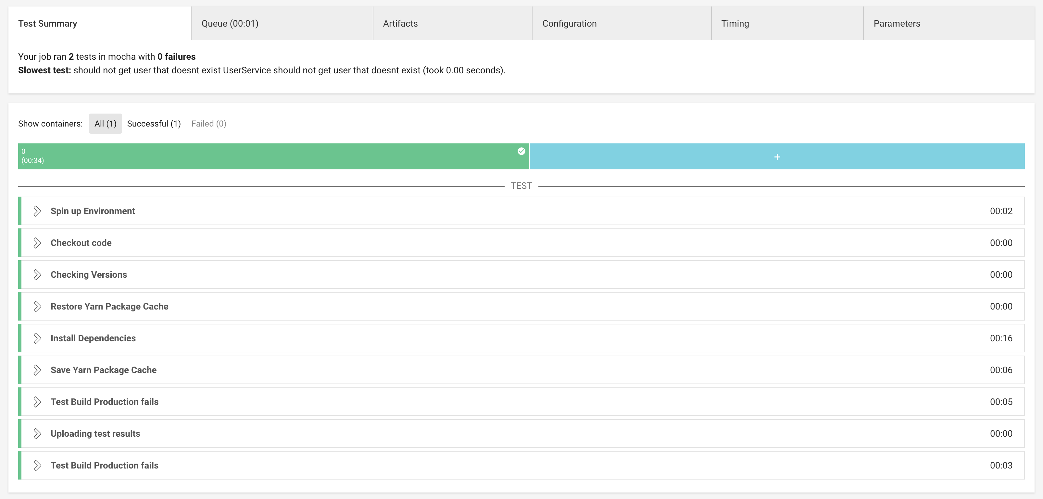The width and height of the screenshot is (1043, 499).
Task: Open the Restore Yarn Package Cache chevron
Action: click(x=37, y=306)
